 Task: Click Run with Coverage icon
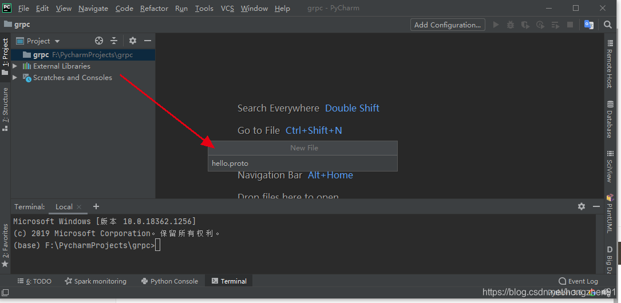click(x=525, y=25)
